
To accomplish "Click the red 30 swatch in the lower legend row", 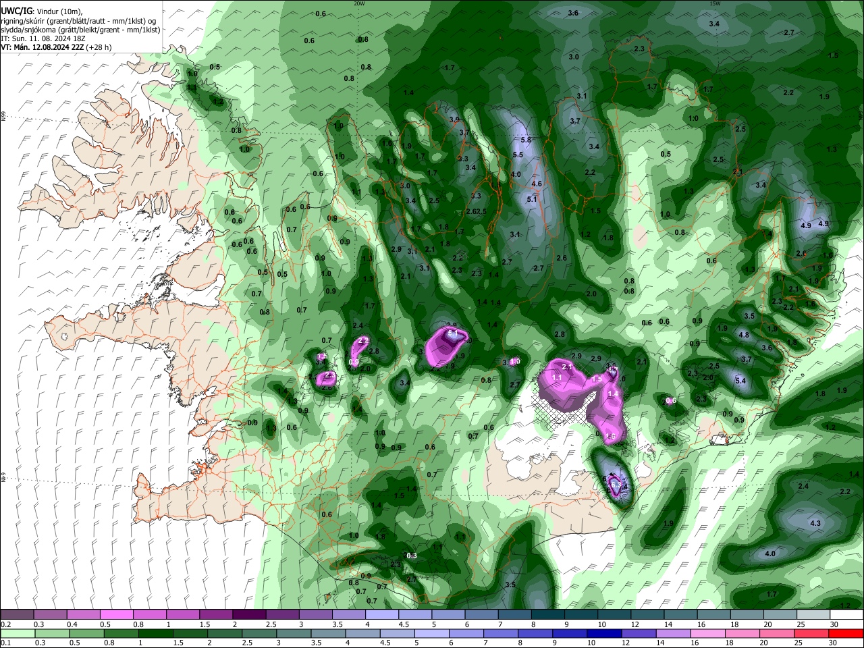I will tap(846, 633).
